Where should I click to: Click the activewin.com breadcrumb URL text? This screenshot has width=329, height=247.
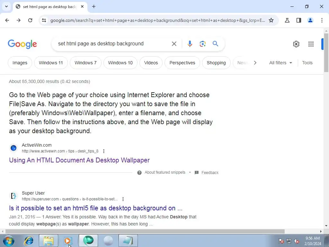(x=60, y=151)
